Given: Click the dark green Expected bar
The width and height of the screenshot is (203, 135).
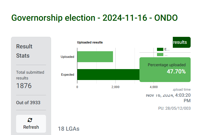Looking at the screenshot, I should (108, 75).
